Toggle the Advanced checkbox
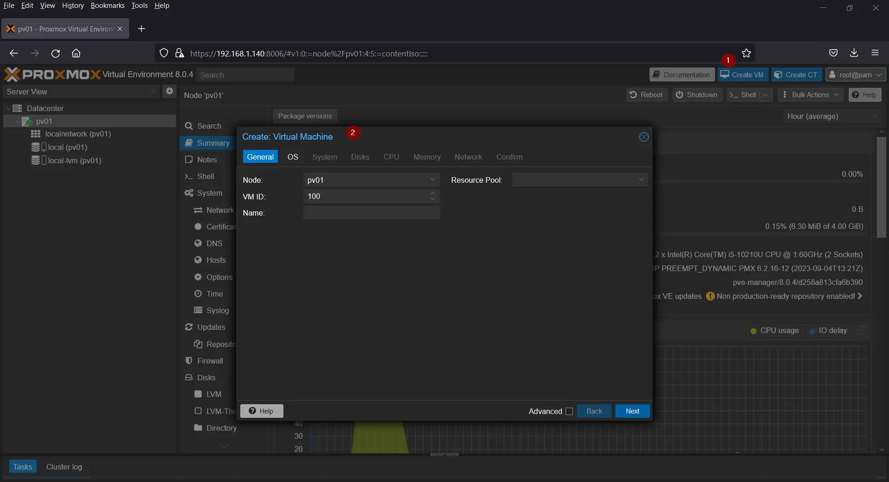 click(x=569, y=411)
